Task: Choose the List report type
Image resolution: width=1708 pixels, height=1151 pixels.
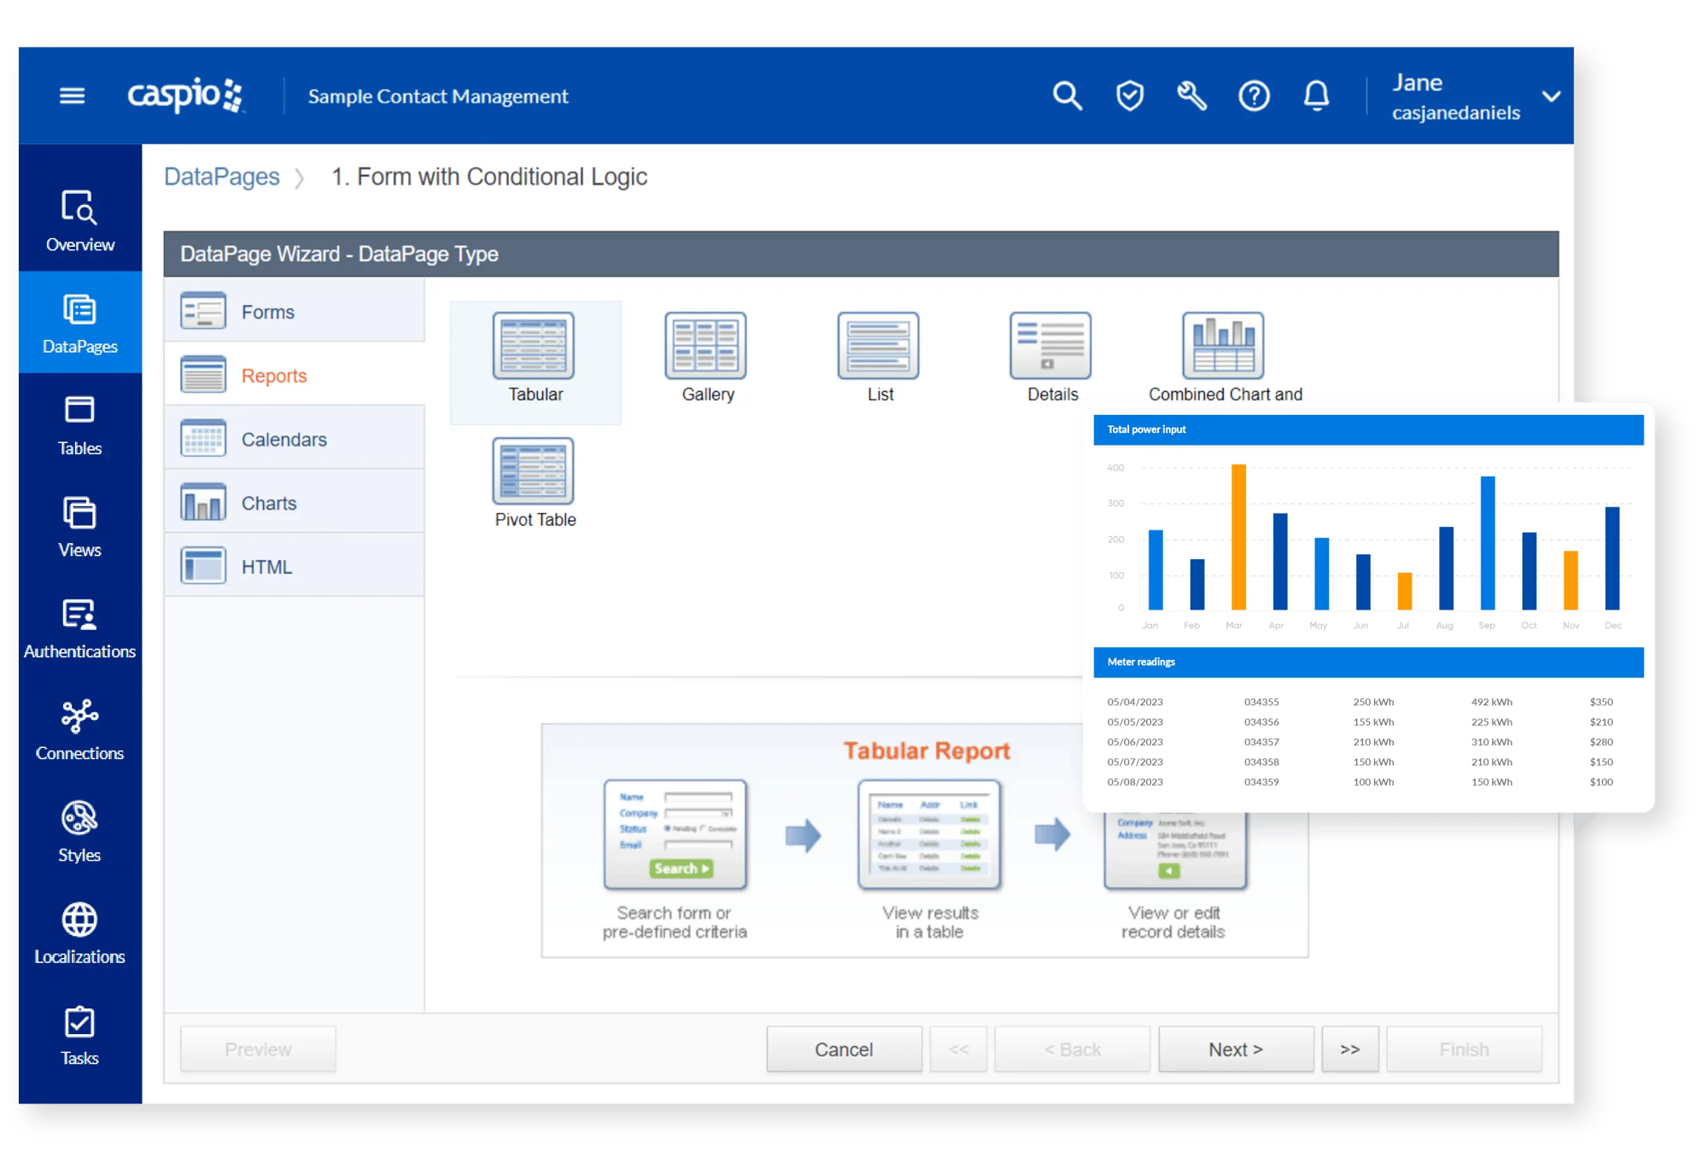Action: (x=879, y=359)
